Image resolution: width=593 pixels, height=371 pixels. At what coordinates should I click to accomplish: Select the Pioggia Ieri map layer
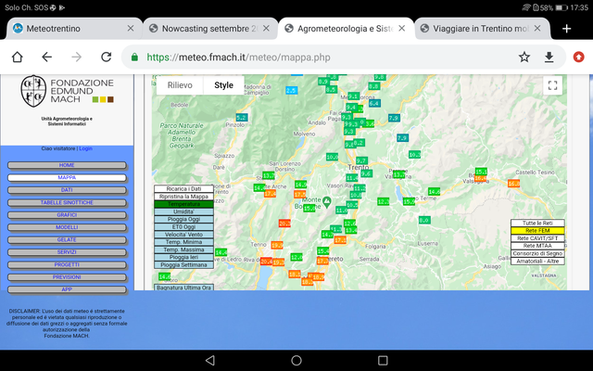pos(183,258)
